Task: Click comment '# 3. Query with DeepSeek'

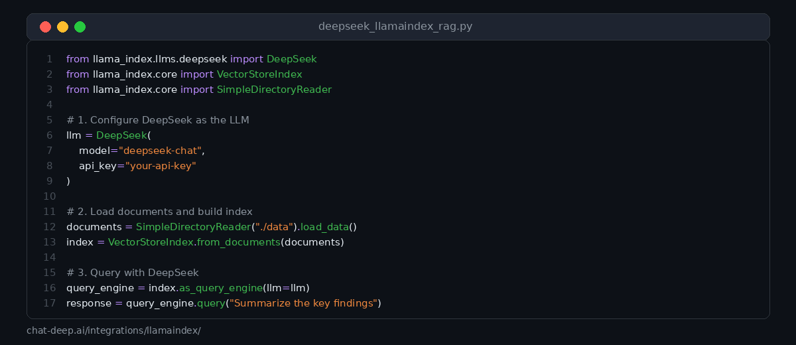Action: (x=133, y=273)
